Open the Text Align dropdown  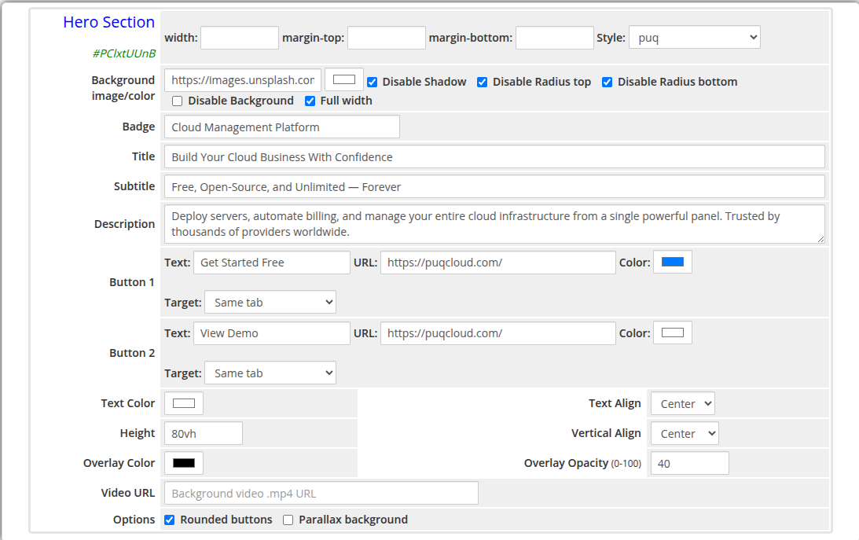click(683, 404)
